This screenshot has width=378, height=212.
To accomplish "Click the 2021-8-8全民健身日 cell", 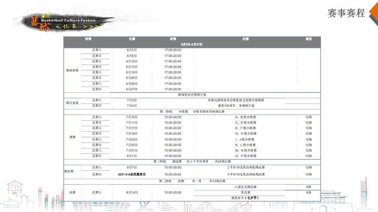I will tap(132, 174).
